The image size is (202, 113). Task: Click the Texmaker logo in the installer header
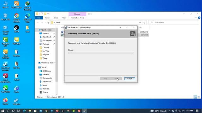tap(133, 34)
